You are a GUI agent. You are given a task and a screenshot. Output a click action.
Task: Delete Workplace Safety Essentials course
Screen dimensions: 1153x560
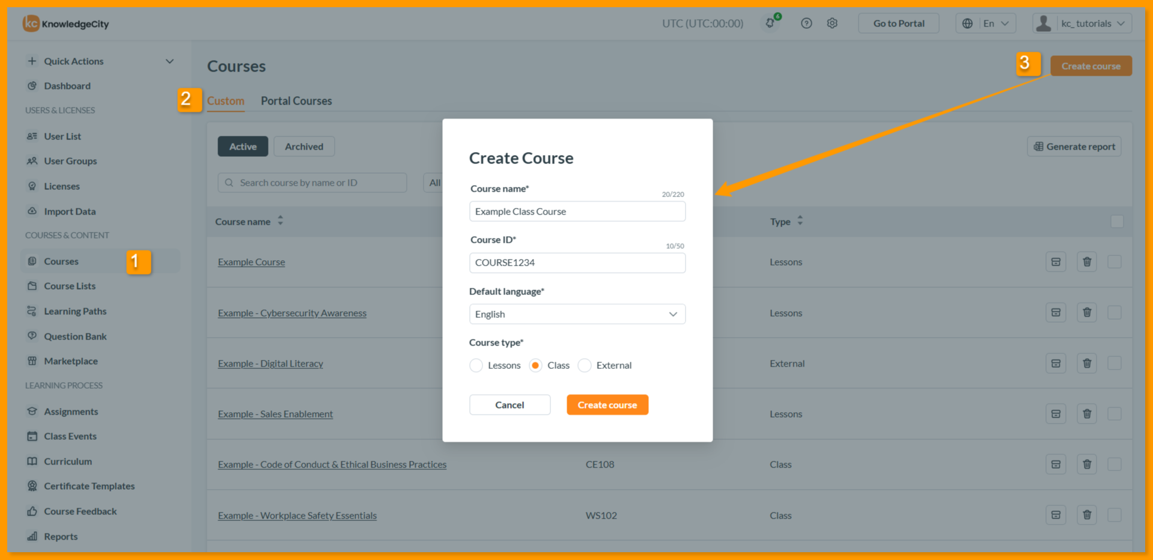coord(1087,515)
